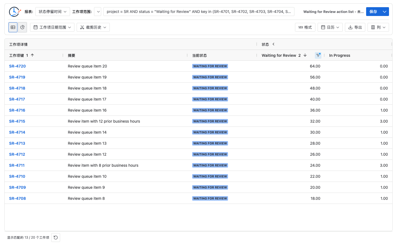This screenshot has height=248, width=397.
Task: Open issue SR-4716
Action: coord(17,110)
